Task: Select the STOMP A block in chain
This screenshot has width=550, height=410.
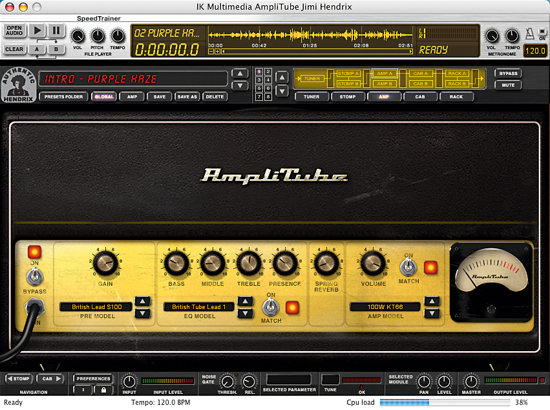Action: [x=348, y=73]
